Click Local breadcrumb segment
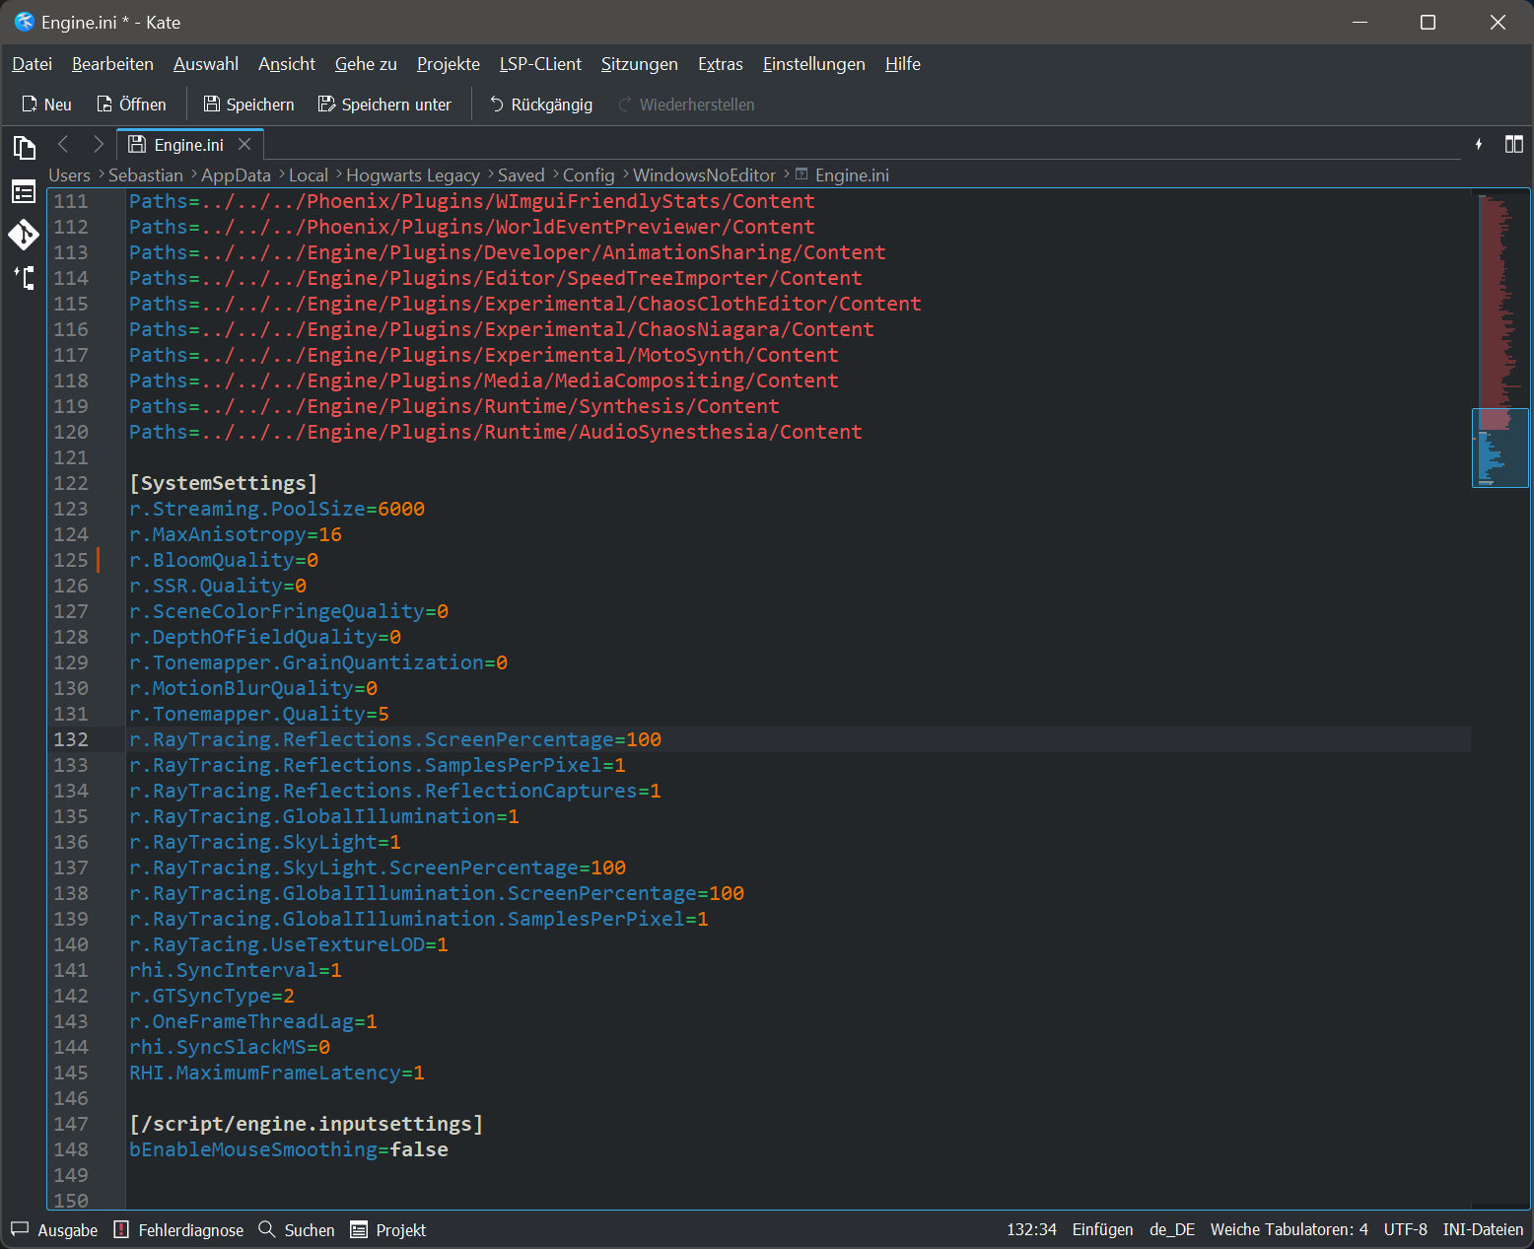This screenshot has height=1249, width=1534. pyautogui.click(x=309, y=175)
